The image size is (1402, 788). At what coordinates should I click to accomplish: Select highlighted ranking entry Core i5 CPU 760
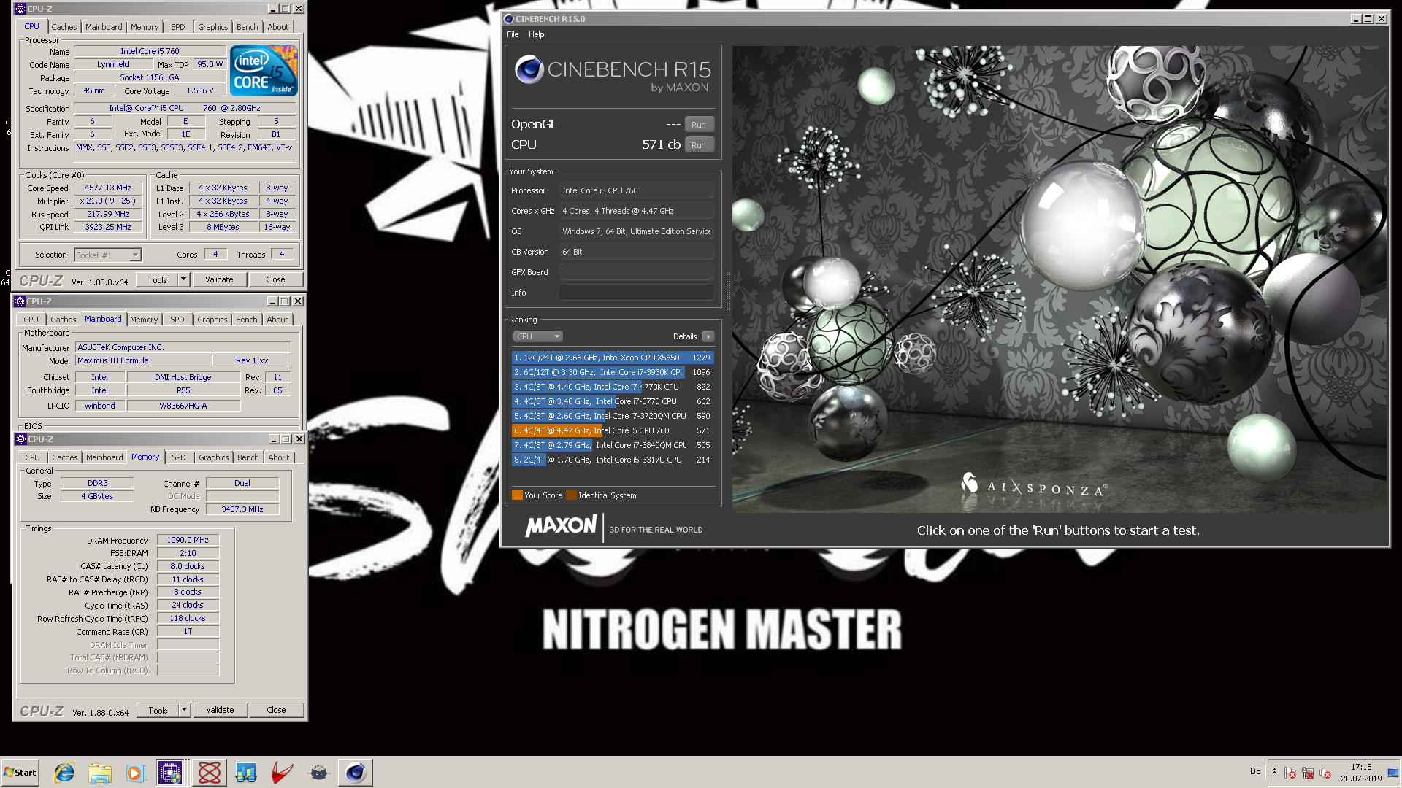[613, 430]
